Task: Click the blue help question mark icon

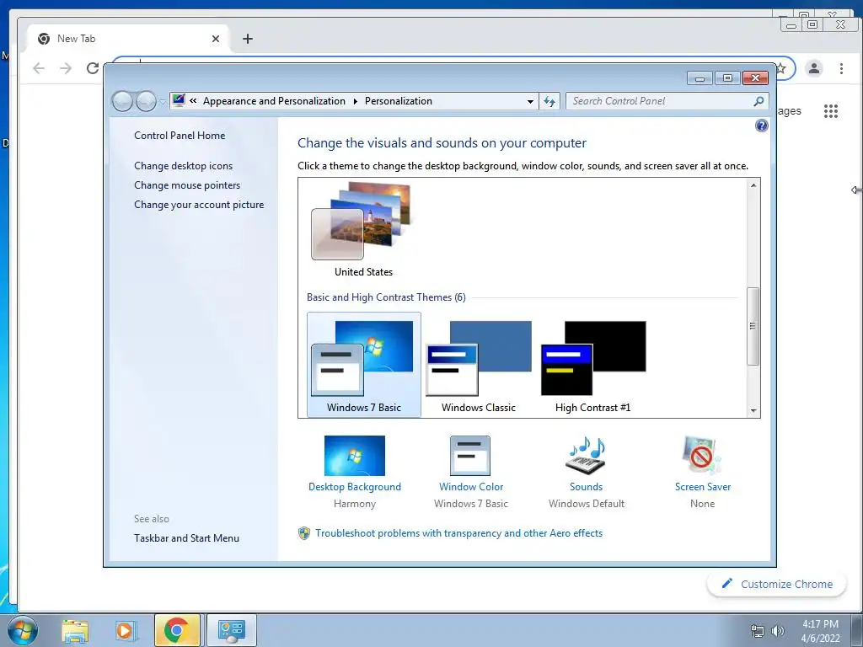Action: (761, 126)
